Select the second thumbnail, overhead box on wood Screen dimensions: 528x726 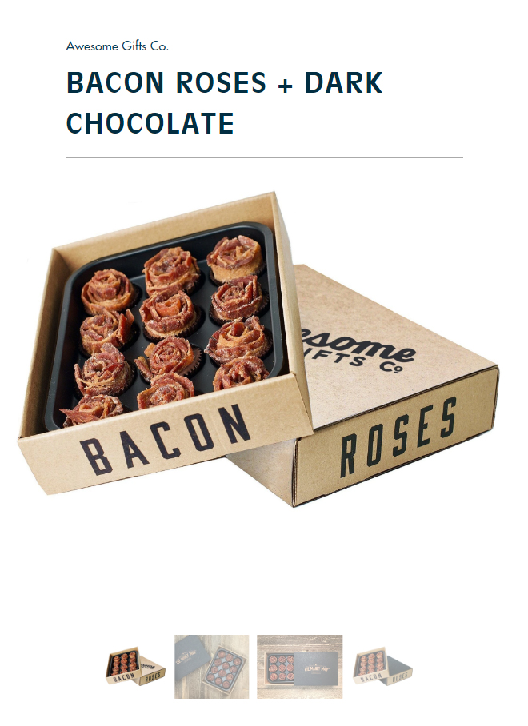(x=212, y=666)
